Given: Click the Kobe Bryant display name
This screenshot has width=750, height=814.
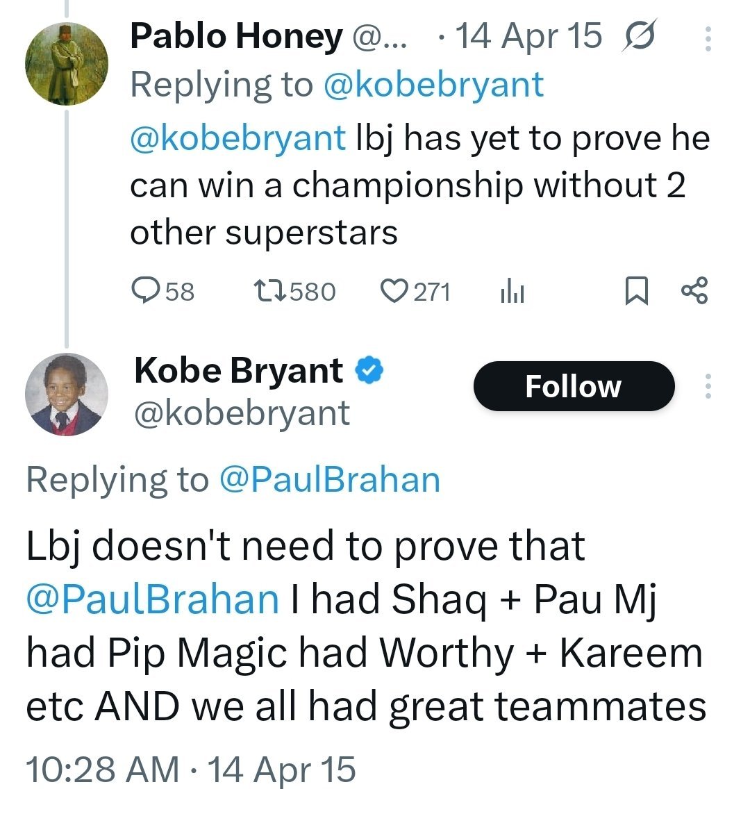Looking at the screenshot, I should click(239, 371).
